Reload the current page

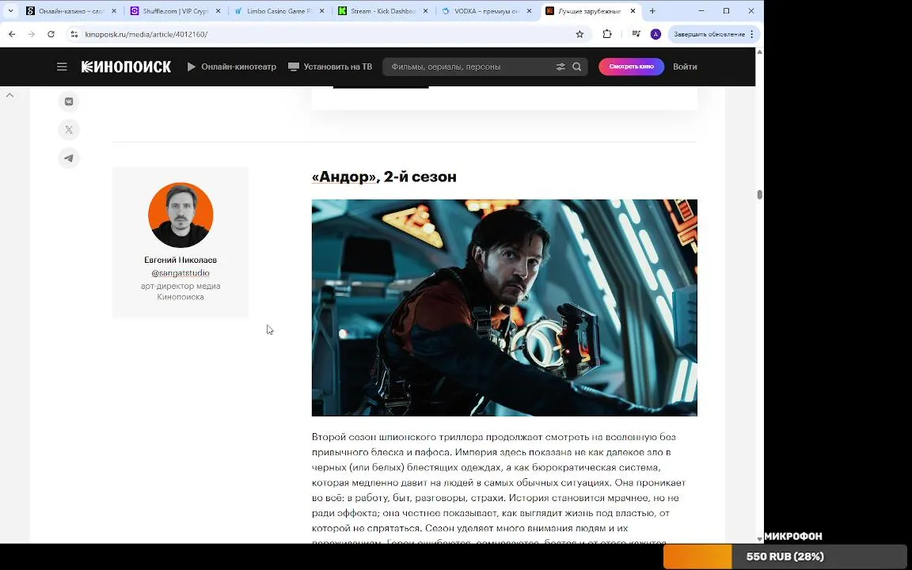(51, 34)
